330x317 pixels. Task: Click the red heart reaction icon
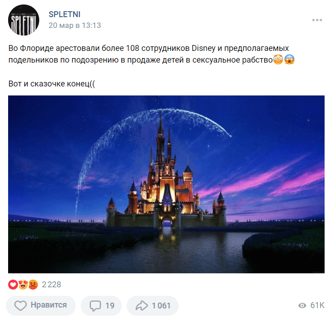click(13, 285)
